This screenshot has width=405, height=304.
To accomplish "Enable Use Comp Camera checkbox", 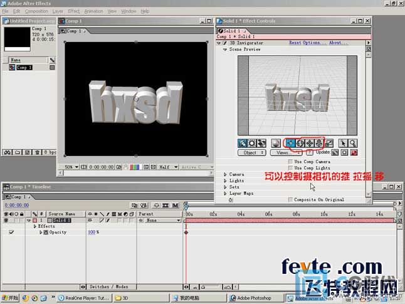I will tap(290, 162).
